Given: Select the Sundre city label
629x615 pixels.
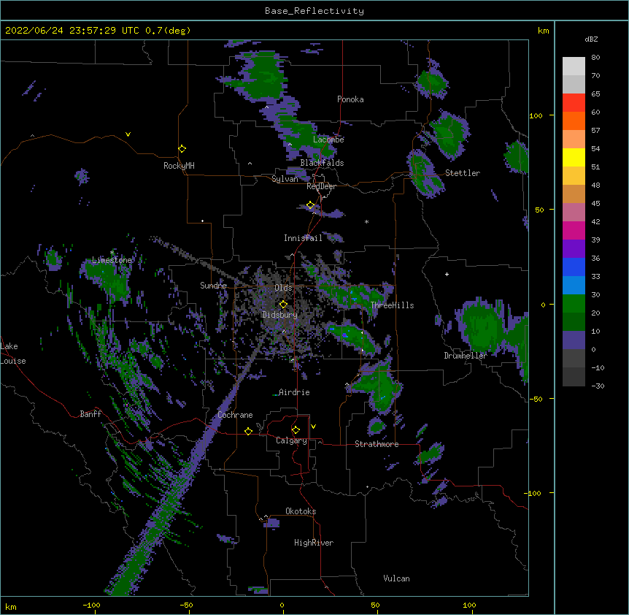Looking at the screenshot, I should pos(213,286).
